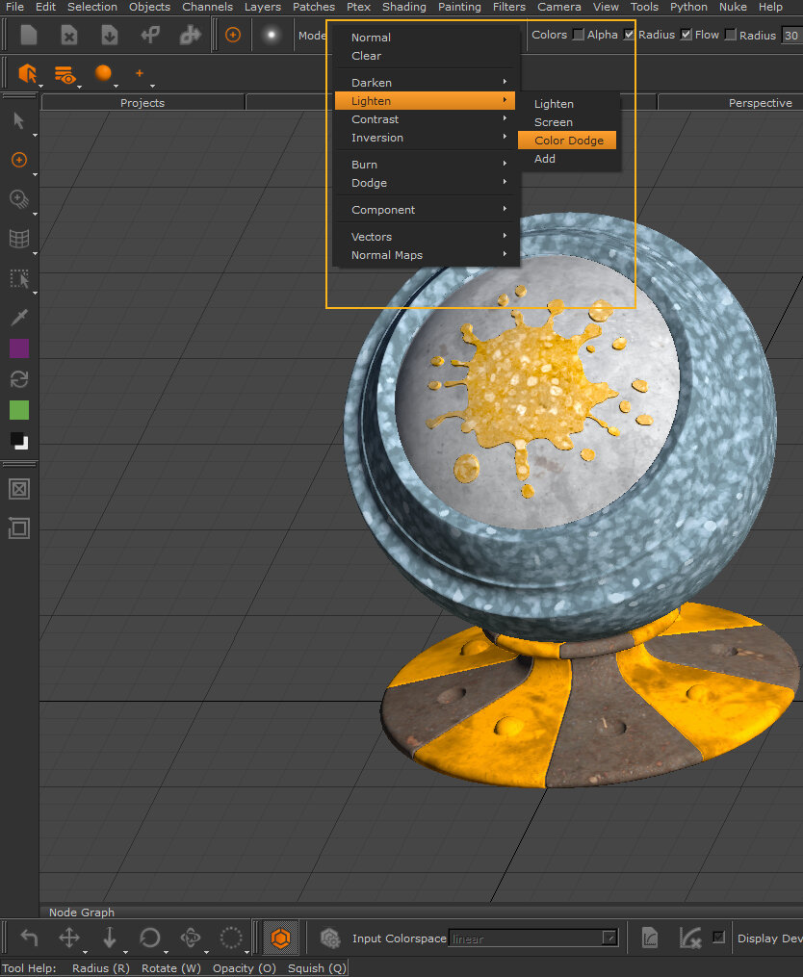Select the arrow Select tool

[18, 121]
